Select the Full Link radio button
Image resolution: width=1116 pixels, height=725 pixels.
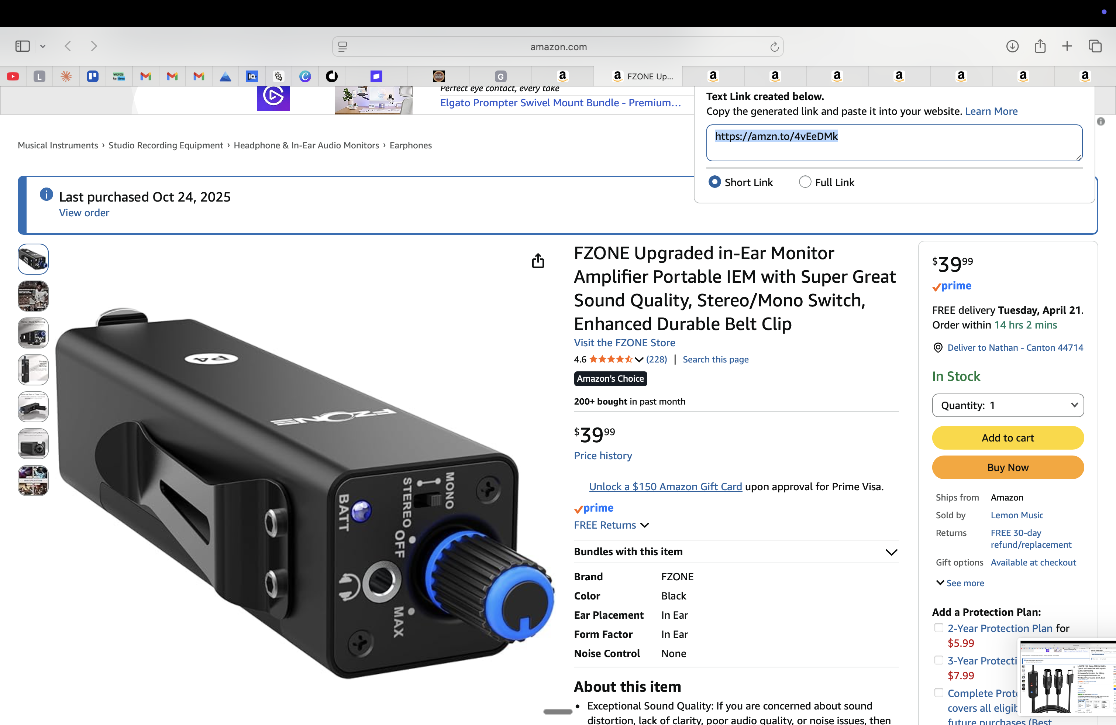point(805,182)
